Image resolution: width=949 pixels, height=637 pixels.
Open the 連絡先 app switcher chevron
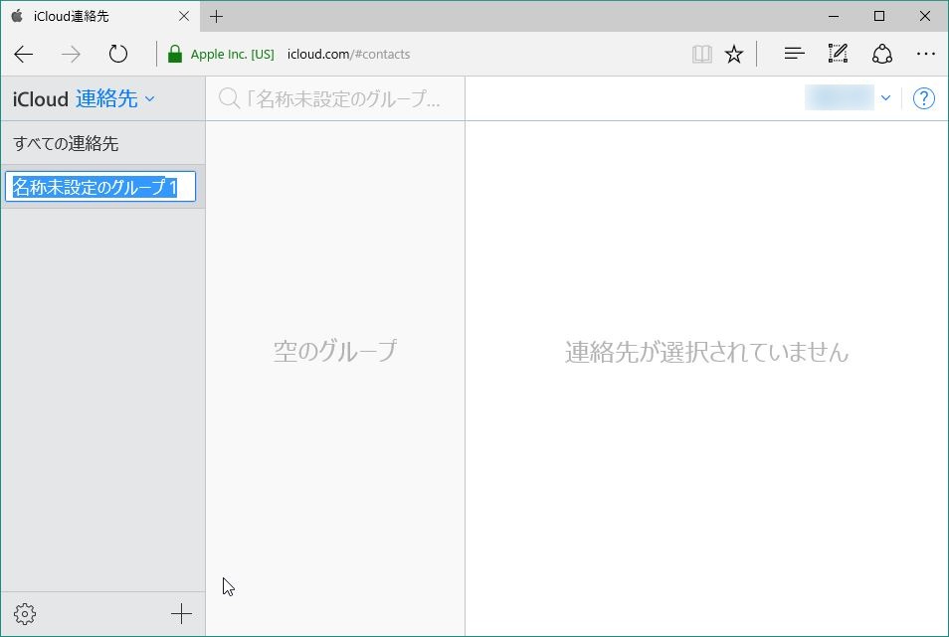tap(149, 99)
